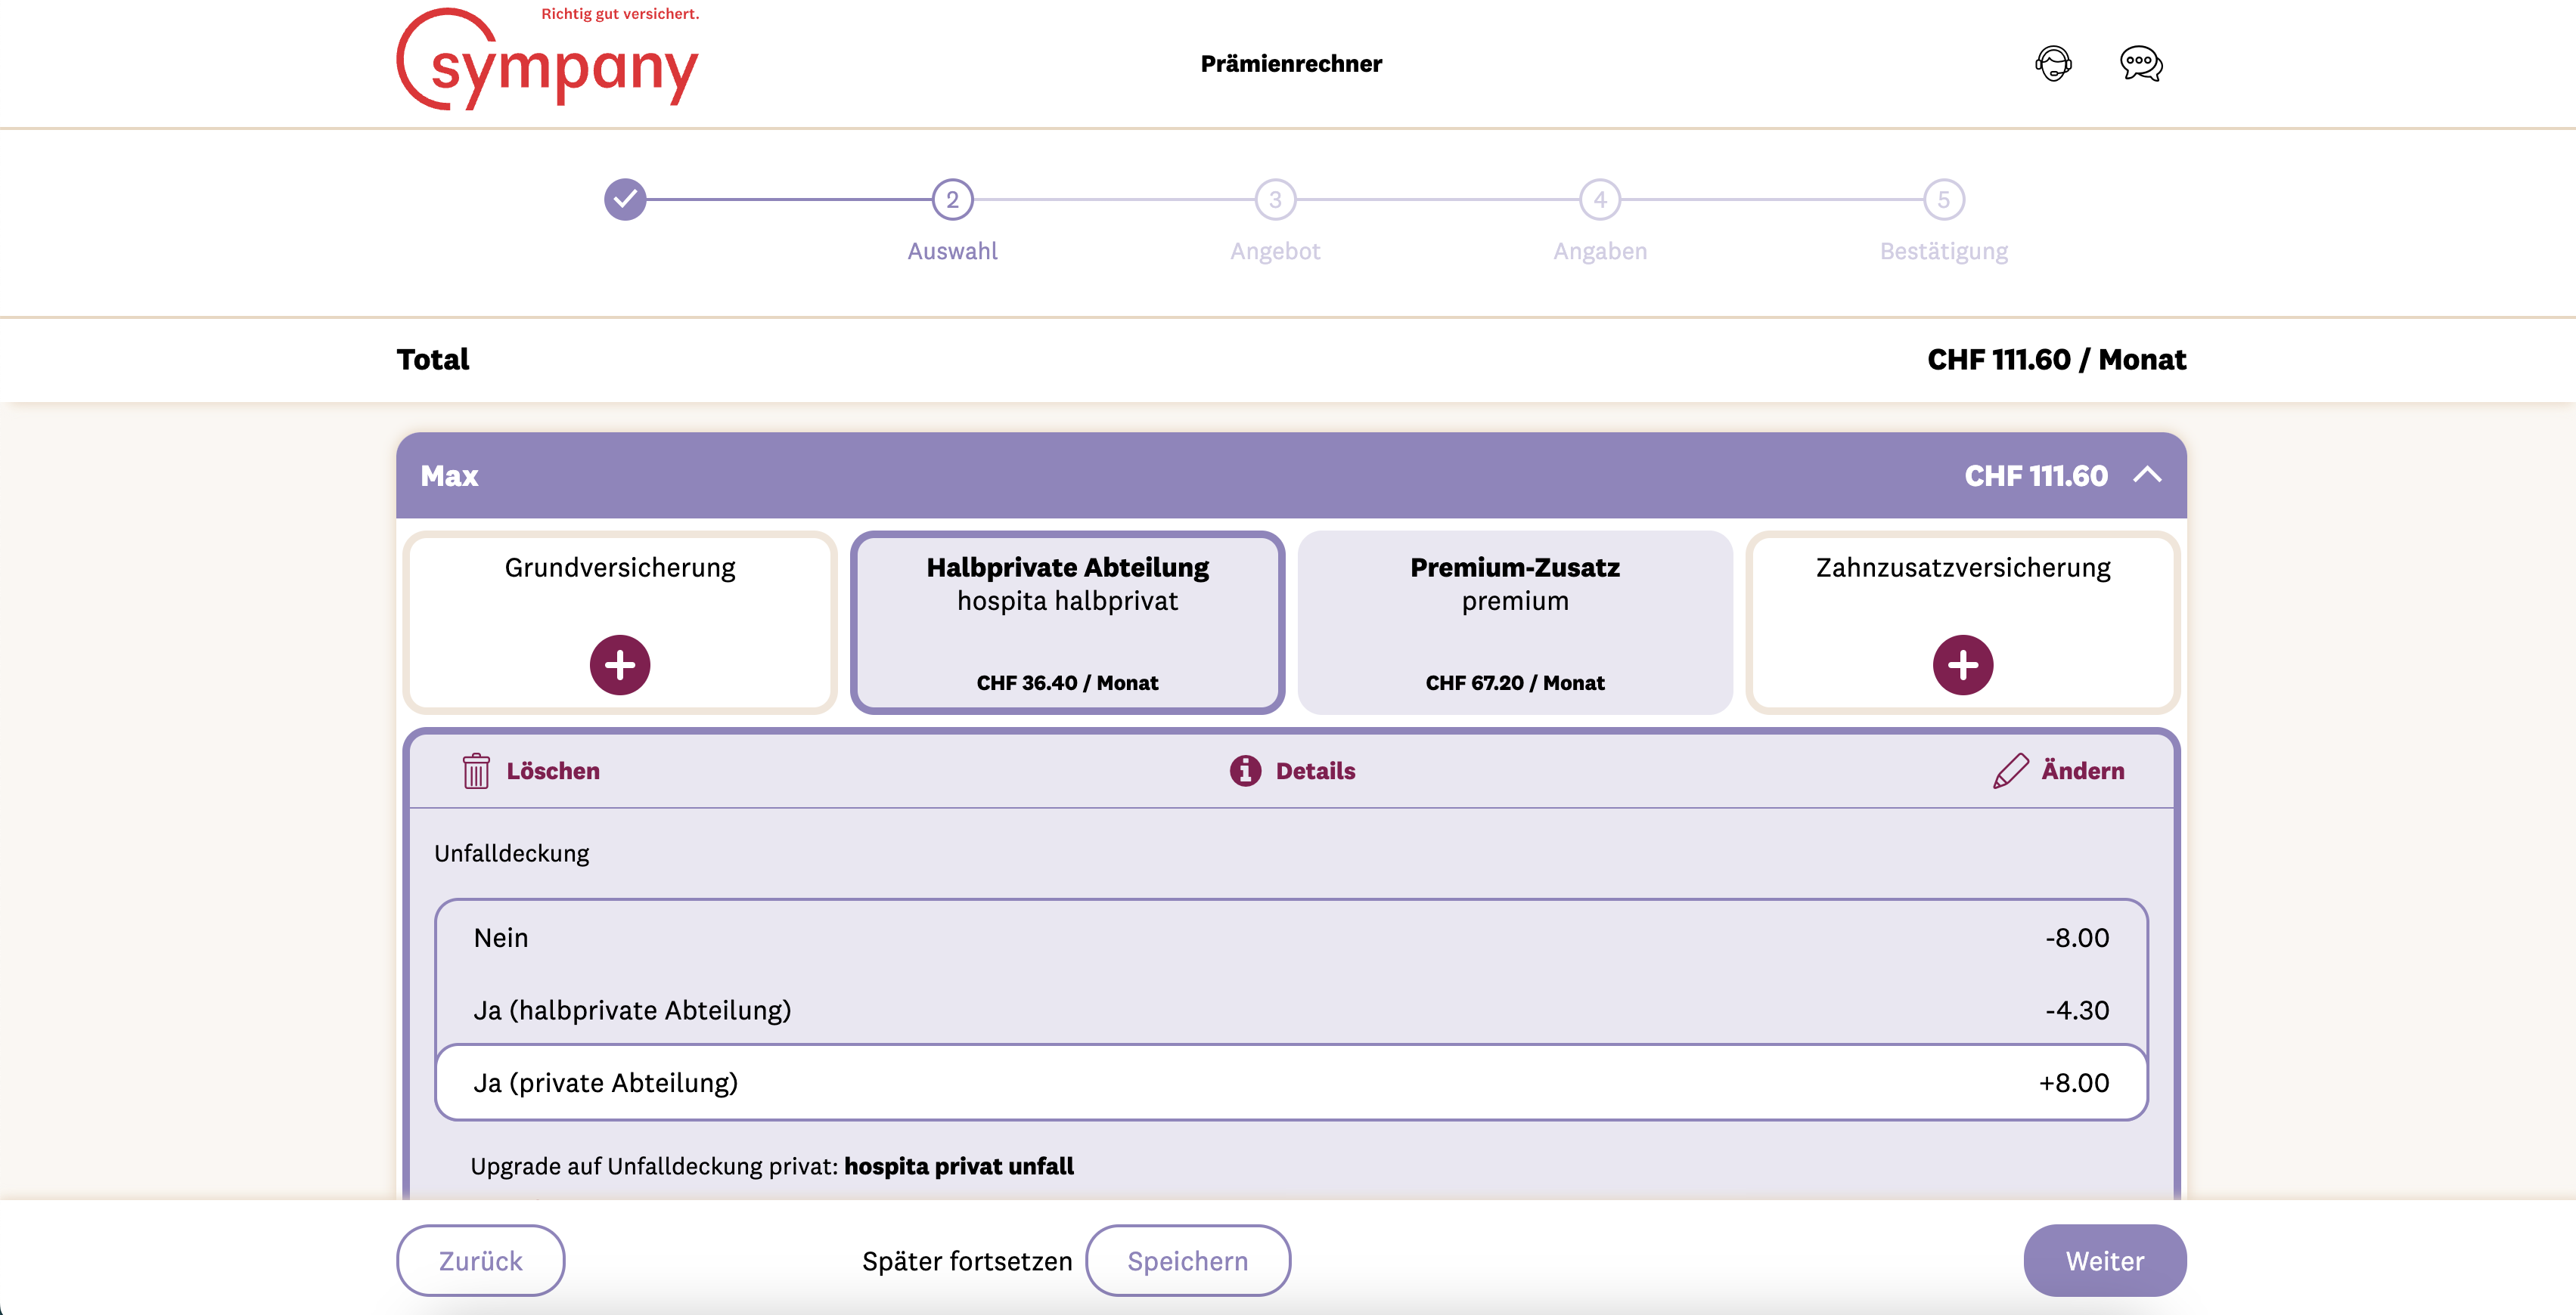The image size is (2576, 1315).
Task: Open the customer support headset icon
Action: click(x=2053, y=64)
